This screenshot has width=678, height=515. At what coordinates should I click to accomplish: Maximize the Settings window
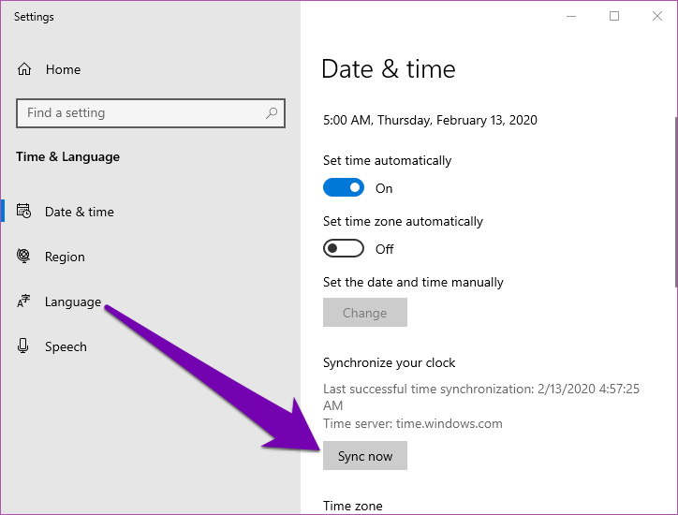(x=614, y=16)
